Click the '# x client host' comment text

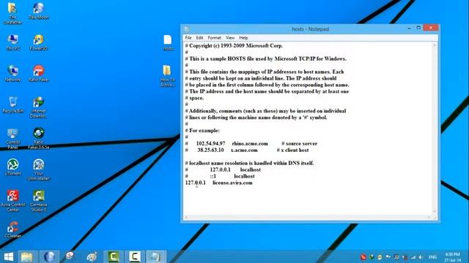292,150
